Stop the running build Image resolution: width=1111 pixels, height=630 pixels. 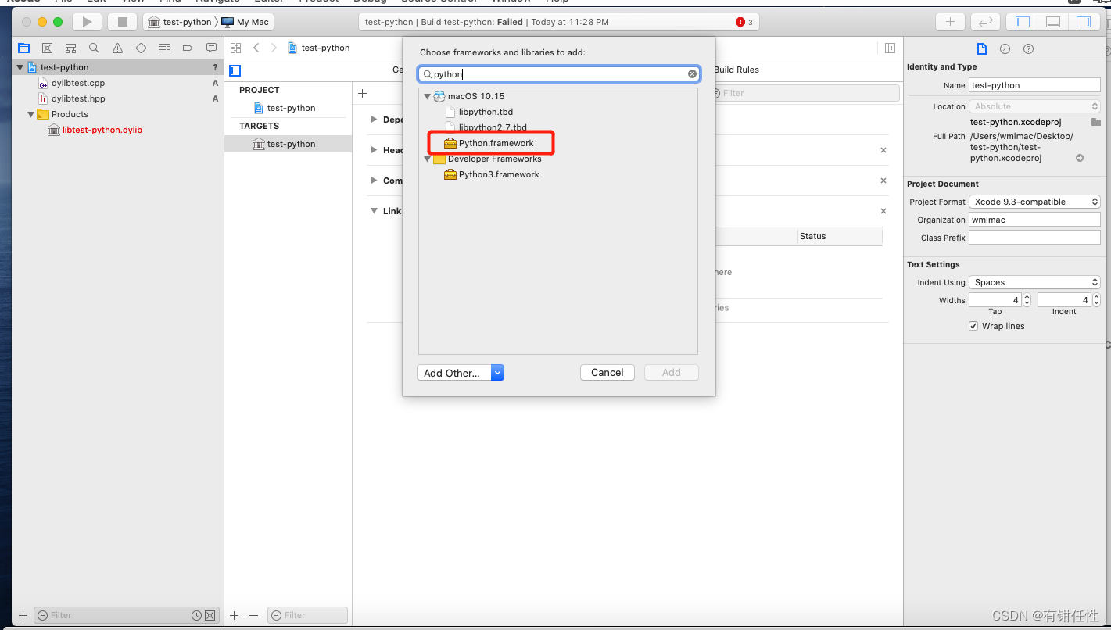coord(122,22)
